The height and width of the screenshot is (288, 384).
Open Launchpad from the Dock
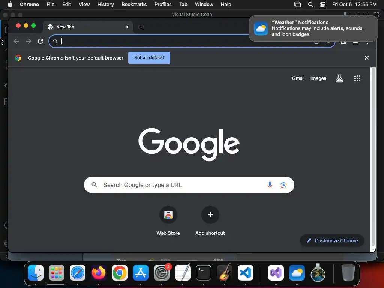[57, 273]
